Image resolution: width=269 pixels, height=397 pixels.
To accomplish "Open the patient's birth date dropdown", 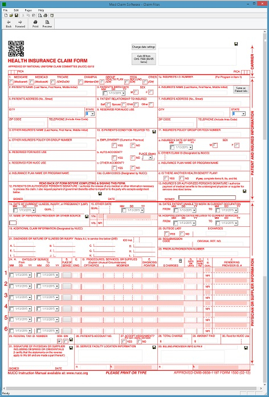I will tap(123, 94).
